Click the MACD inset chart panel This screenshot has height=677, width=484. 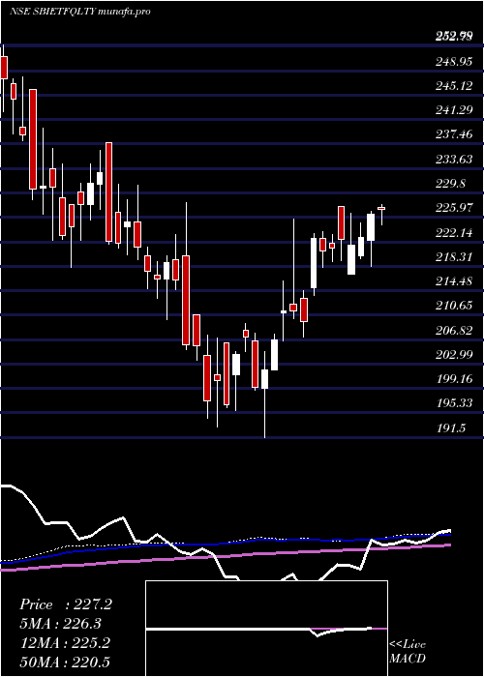point(266,629)
